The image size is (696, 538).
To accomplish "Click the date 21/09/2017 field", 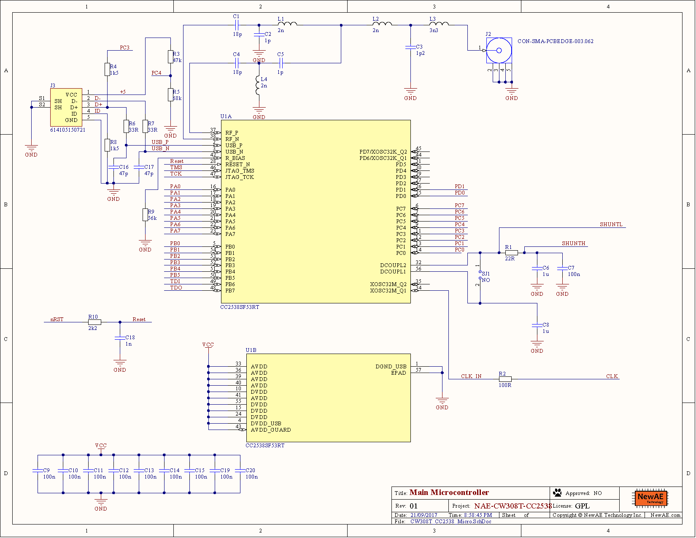I will [424, 515].
